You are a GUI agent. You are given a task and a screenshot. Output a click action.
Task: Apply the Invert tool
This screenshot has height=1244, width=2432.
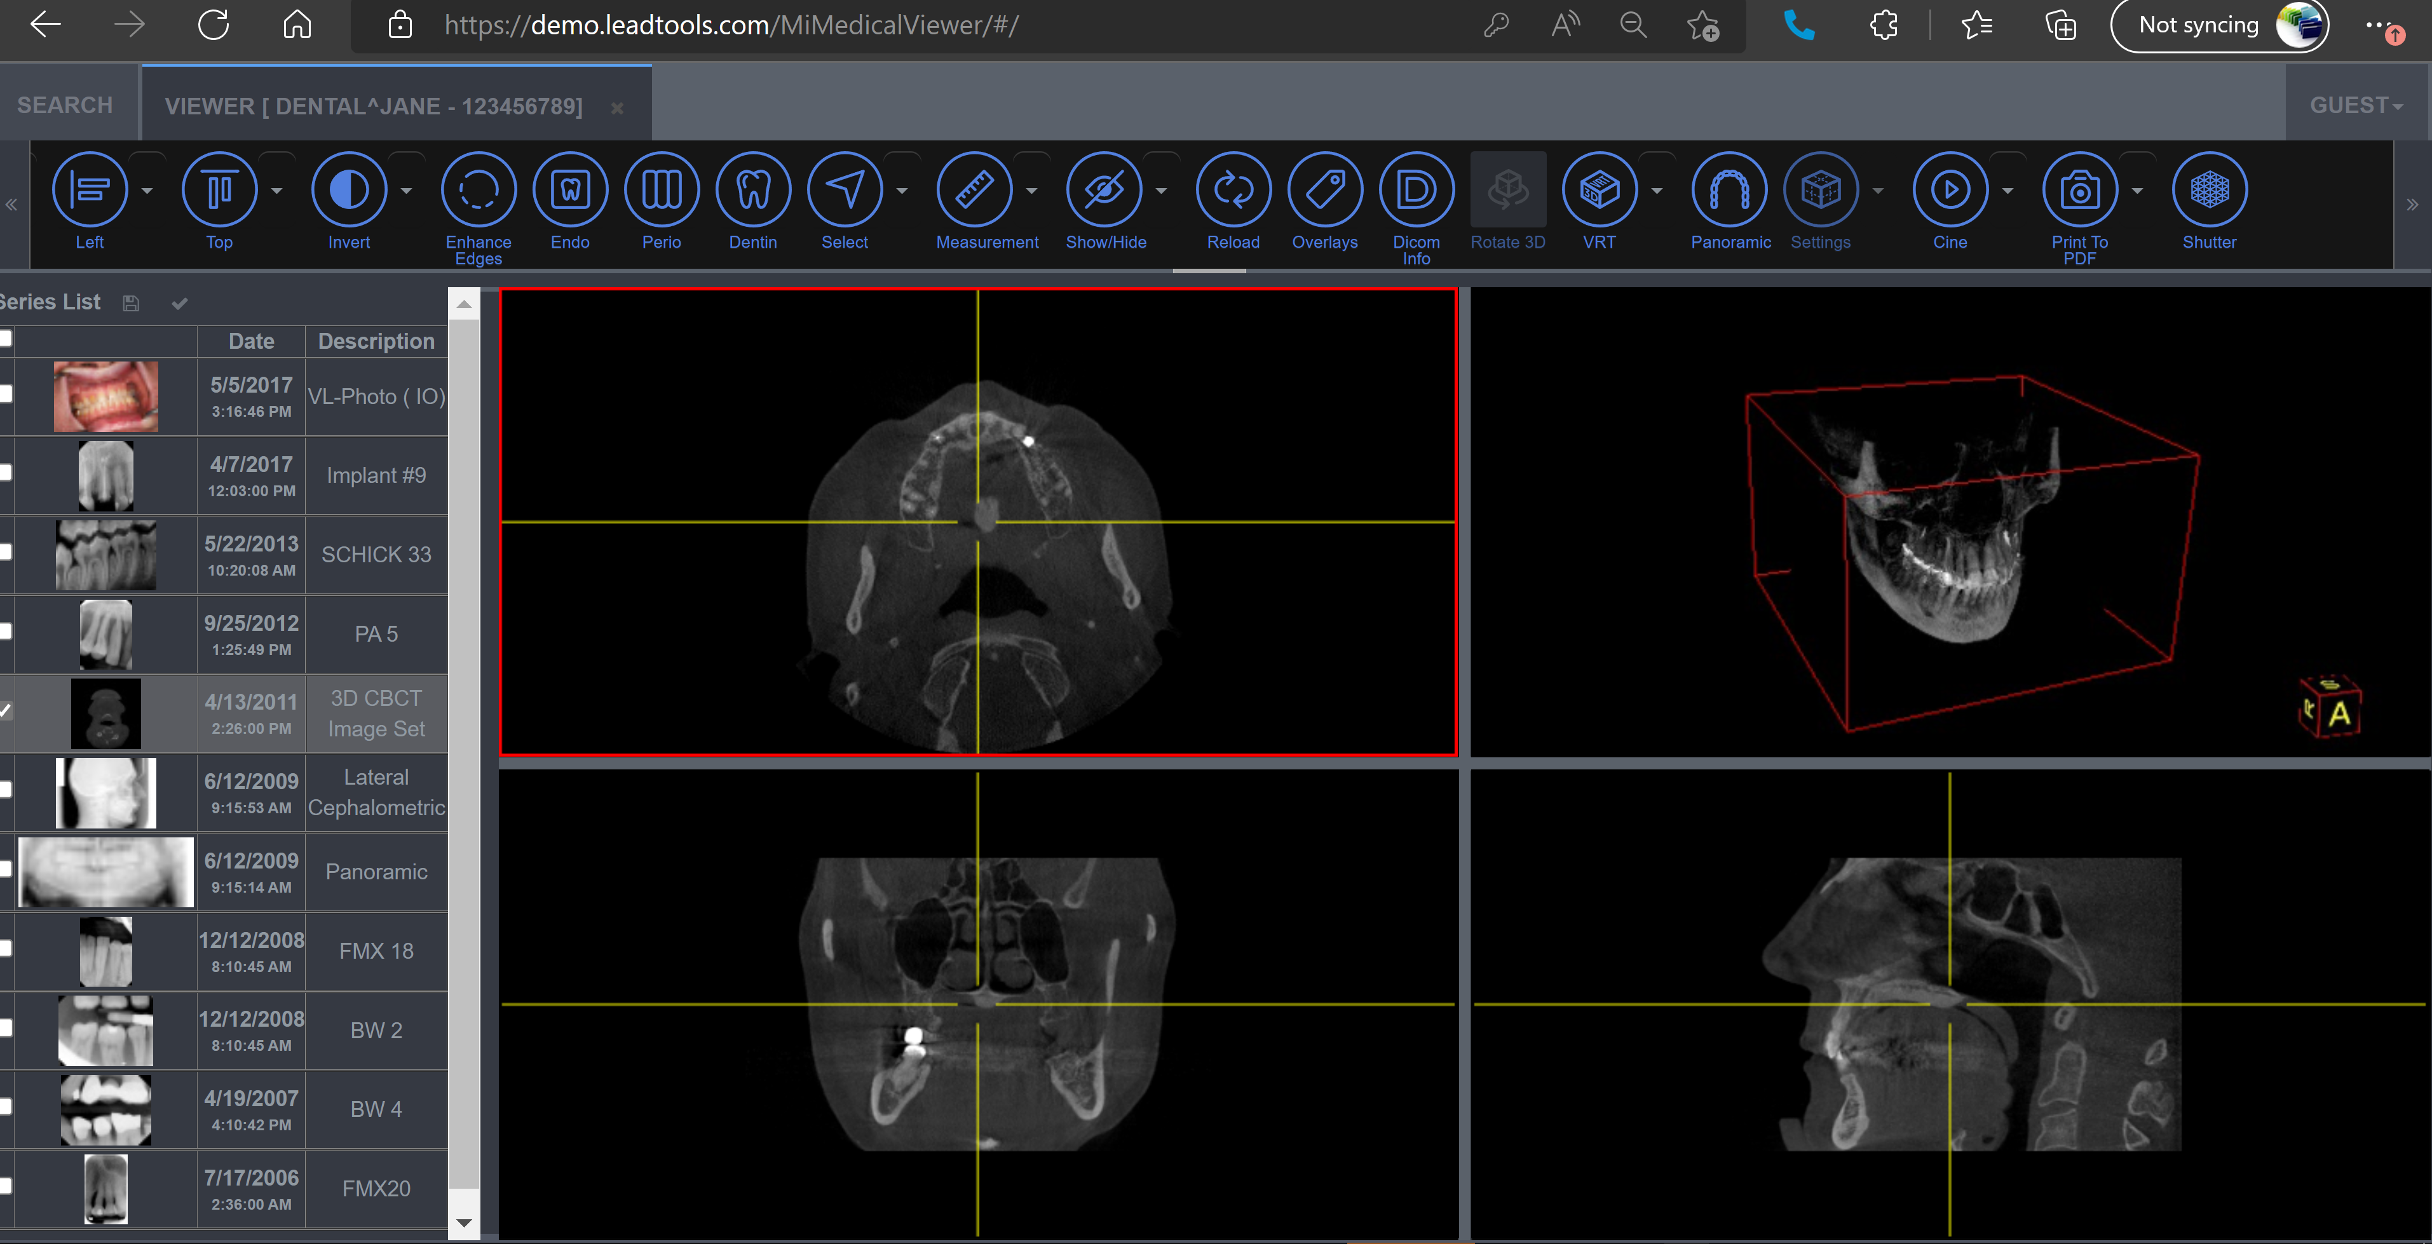point(348,191)
